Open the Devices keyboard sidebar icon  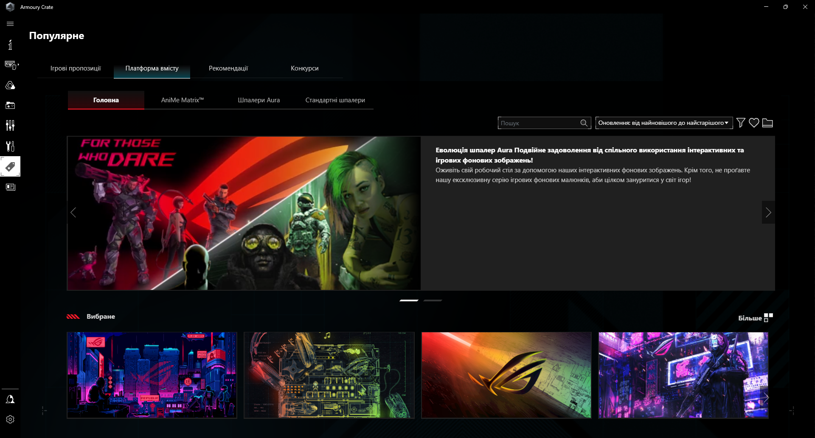tap(11, 65)
